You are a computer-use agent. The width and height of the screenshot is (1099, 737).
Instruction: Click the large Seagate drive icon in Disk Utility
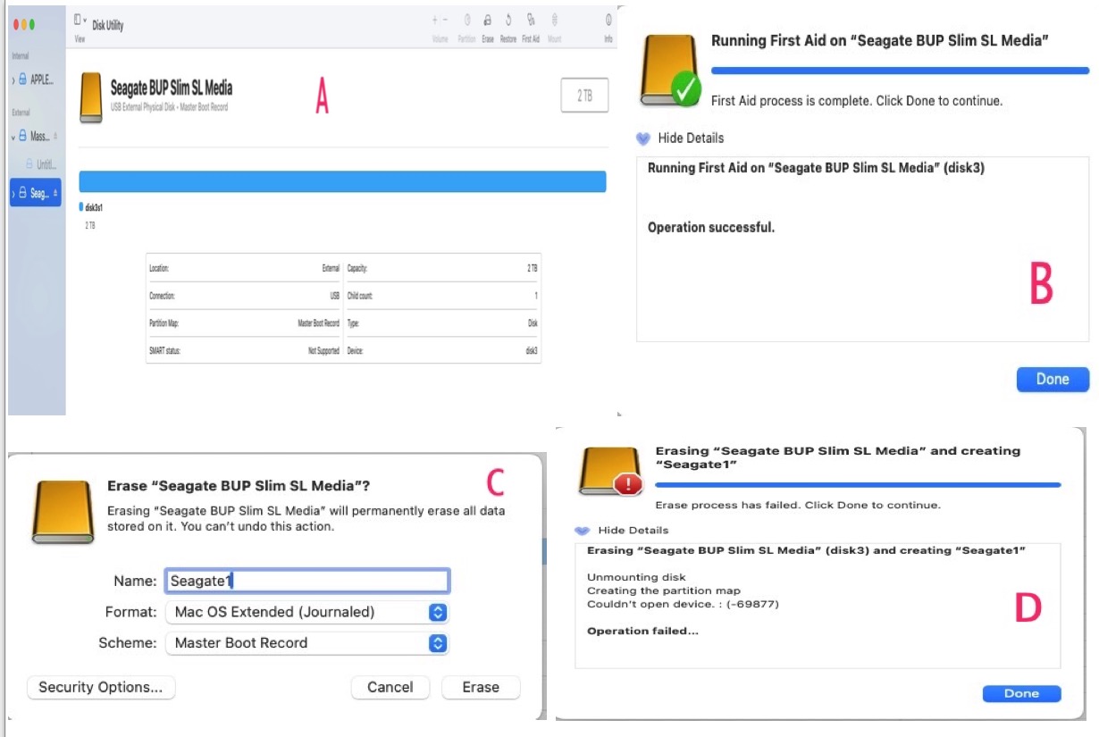click(x=91, y=97)
